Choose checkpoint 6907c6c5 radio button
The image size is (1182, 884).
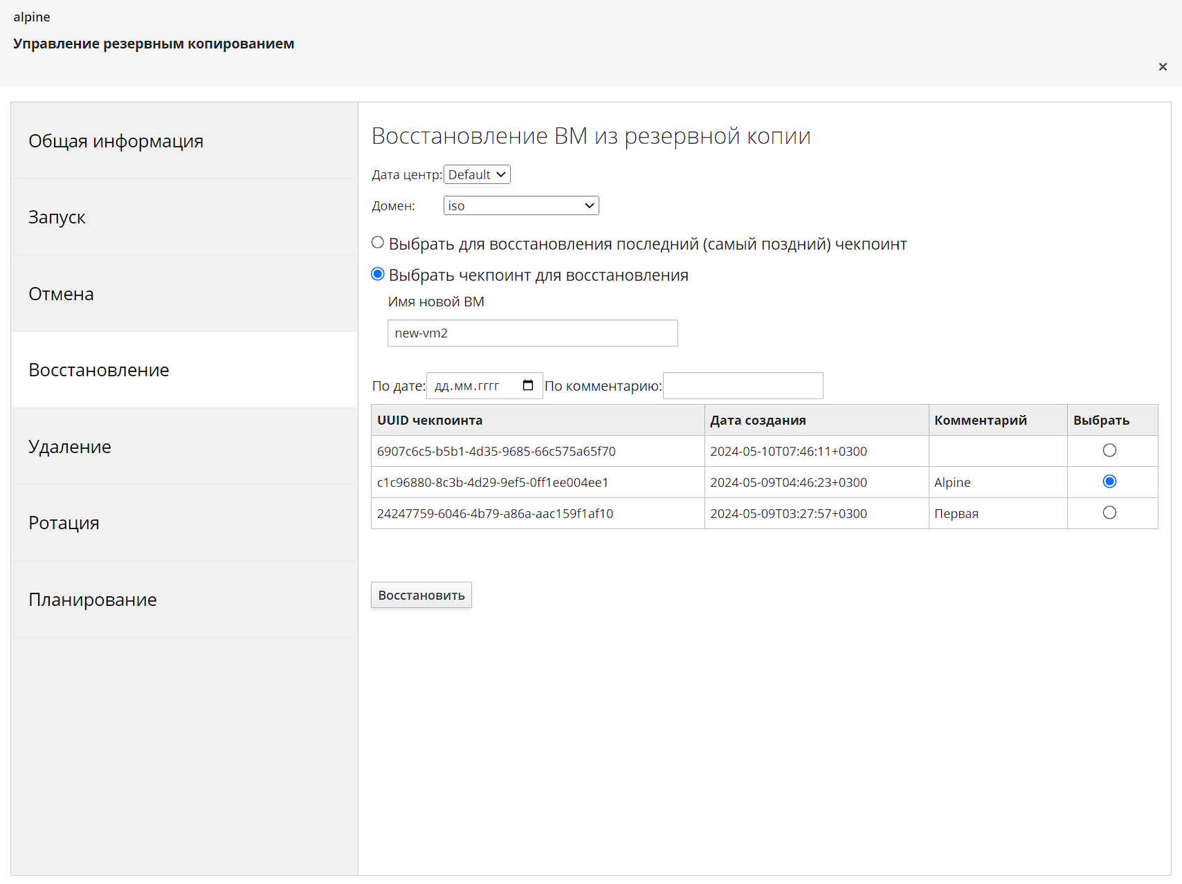click(x=1109, y=450)
